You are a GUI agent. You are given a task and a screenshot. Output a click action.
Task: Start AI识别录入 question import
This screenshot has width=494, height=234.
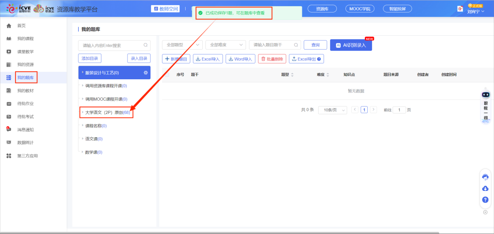[x=351, y=45]
